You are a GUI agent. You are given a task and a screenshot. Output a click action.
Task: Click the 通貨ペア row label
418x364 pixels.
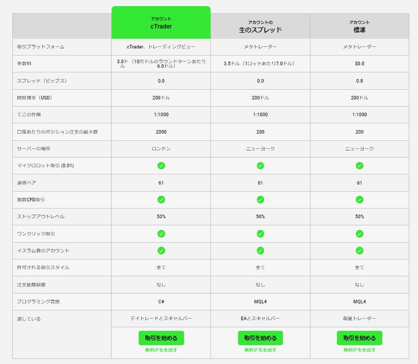(27, 183)
